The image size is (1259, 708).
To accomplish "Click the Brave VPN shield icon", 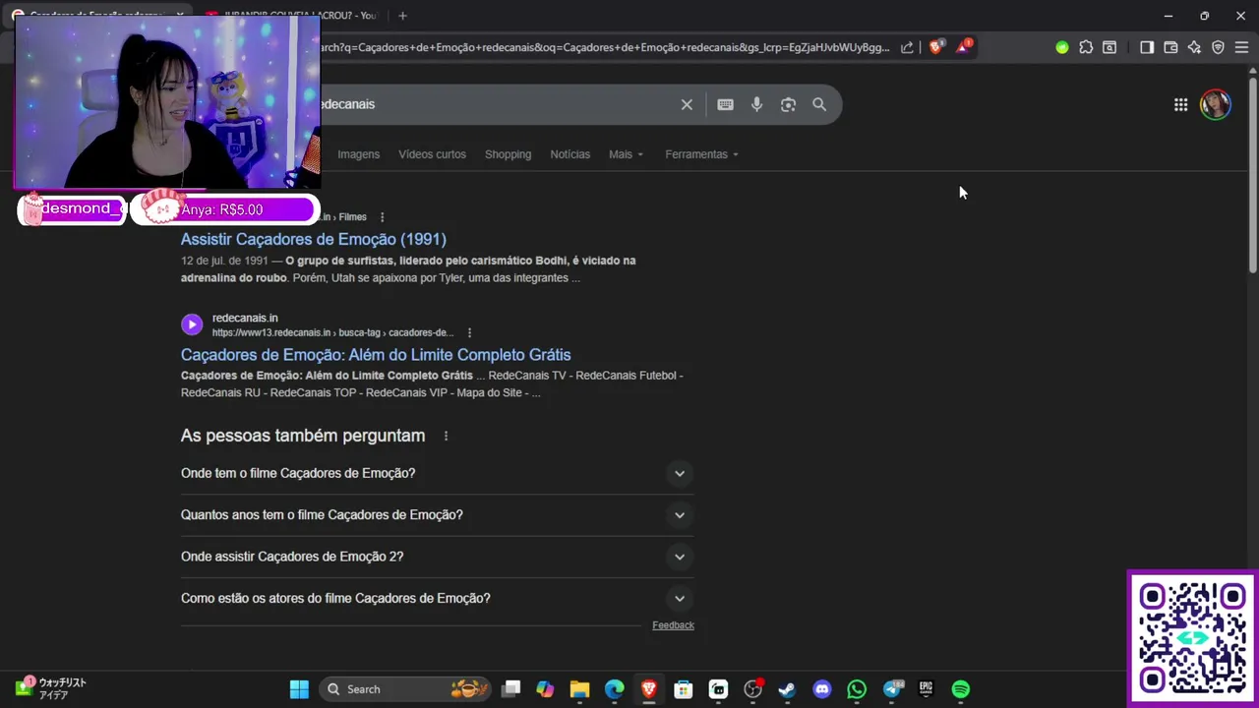I will coord(1218,47).
